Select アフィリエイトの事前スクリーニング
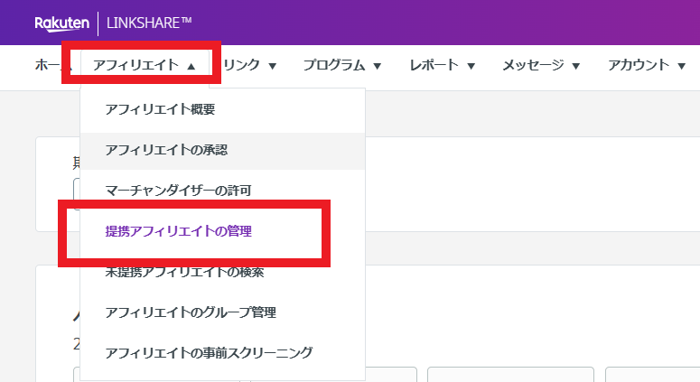The width and height of the screenshot is (700, 382). click(209, 352)
